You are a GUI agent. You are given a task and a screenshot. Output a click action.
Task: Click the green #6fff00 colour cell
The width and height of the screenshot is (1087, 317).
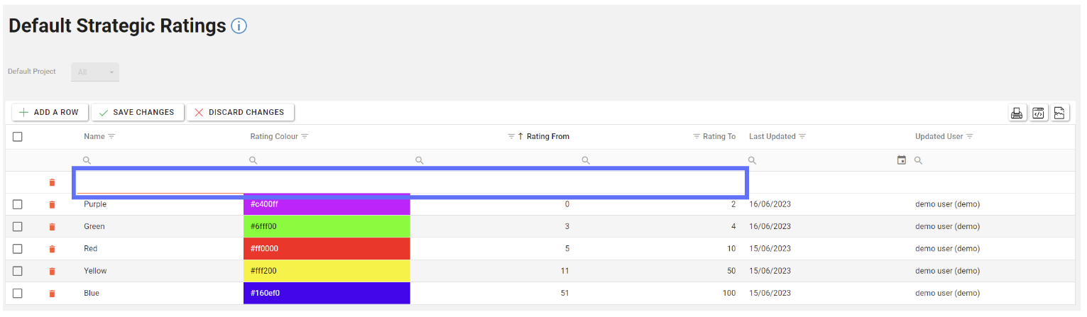[327, 227]
